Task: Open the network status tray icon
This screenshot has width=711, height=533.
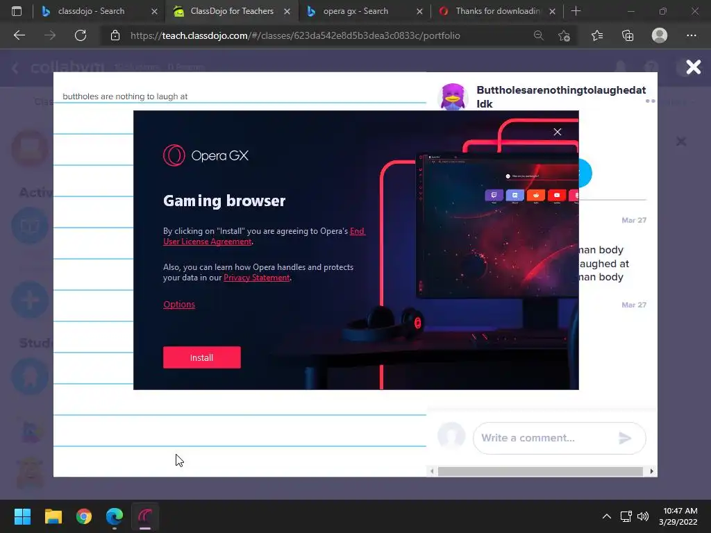Action: tap(626, 516)
